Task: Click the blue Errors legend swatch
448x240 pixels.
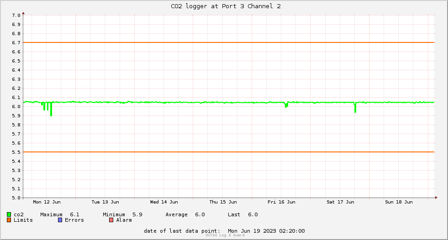Action: pyautogui.click(x=60, y=220)
